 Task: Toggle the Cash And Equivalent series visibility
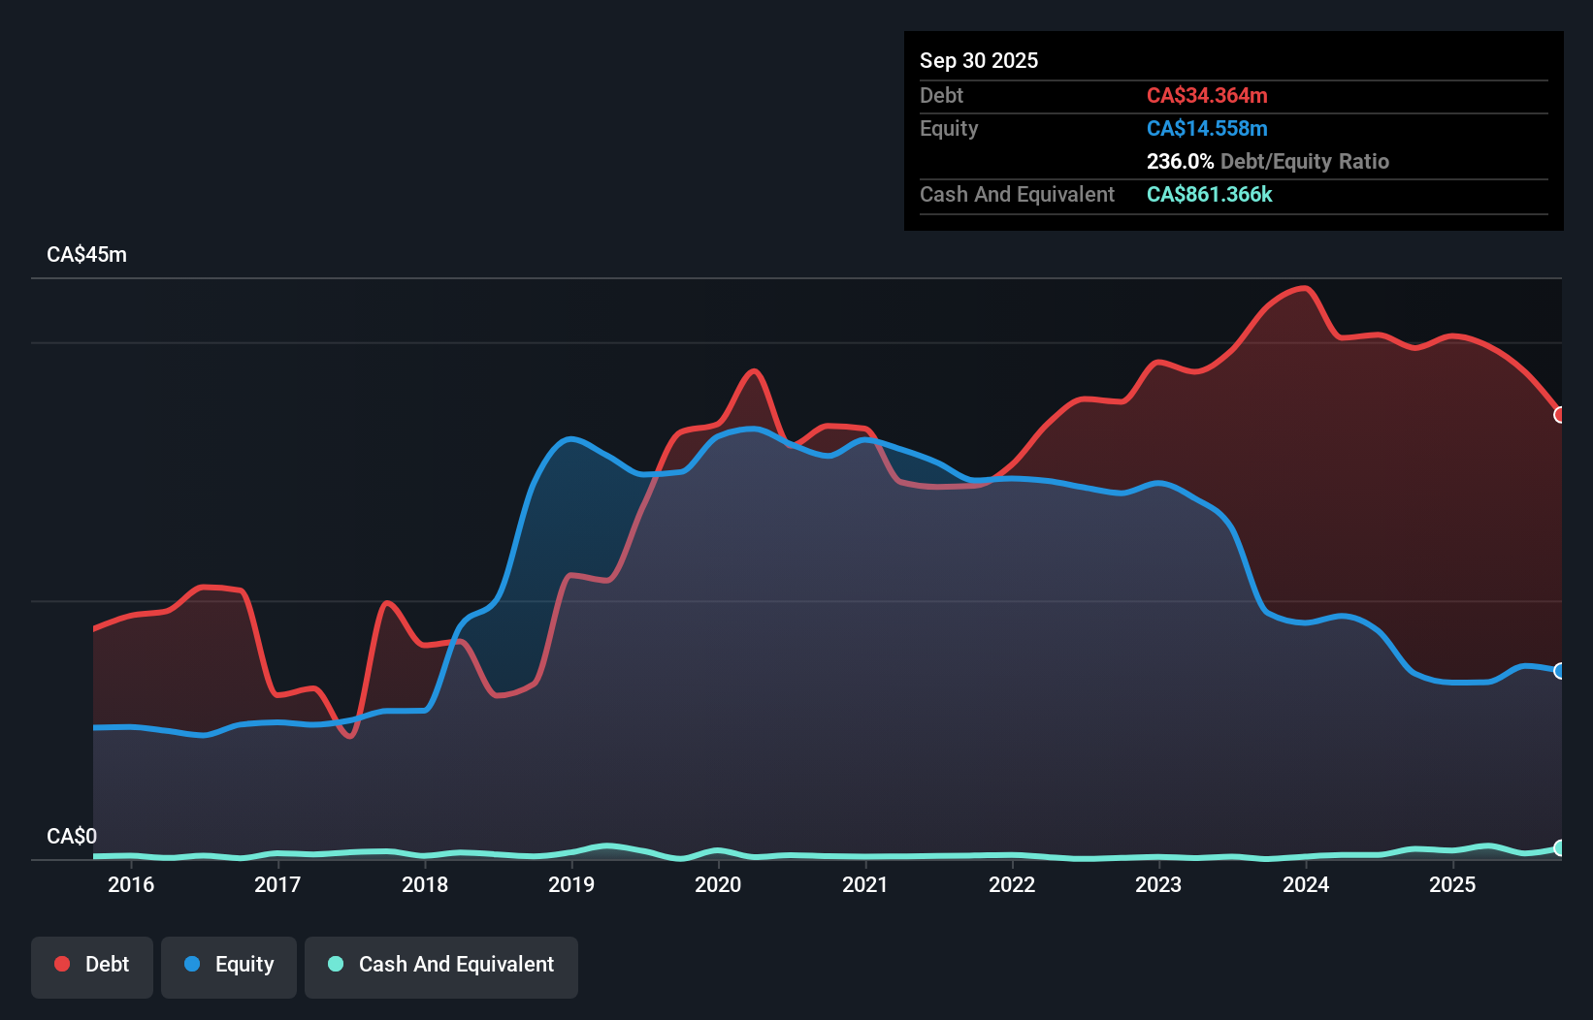(441, 965)
